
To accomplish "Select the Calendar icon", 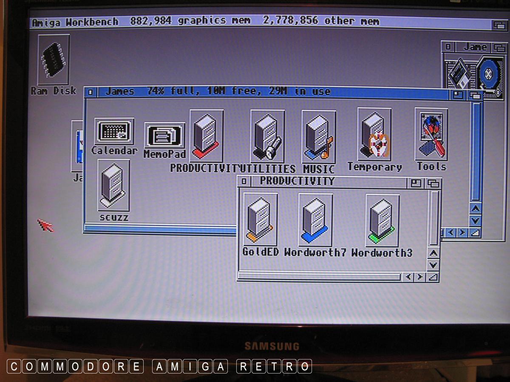I will pos(114,132).
